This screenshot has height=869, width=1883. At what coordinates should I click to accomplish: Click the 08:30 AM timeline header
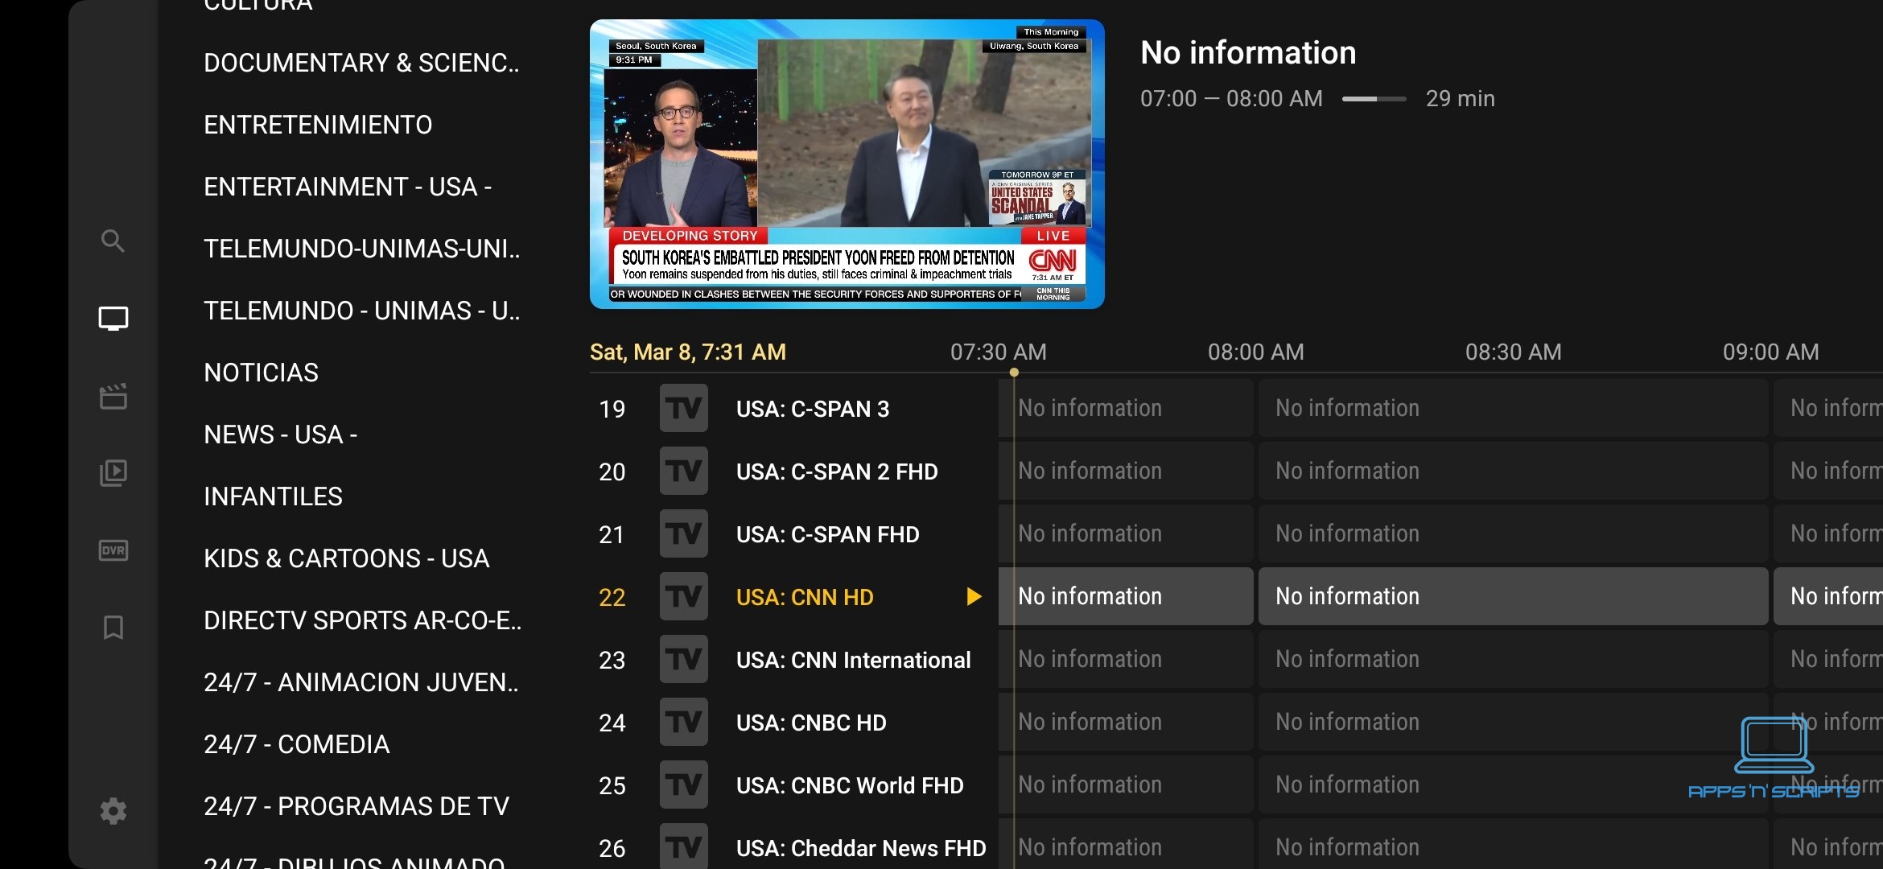(x=1513, y=352)
